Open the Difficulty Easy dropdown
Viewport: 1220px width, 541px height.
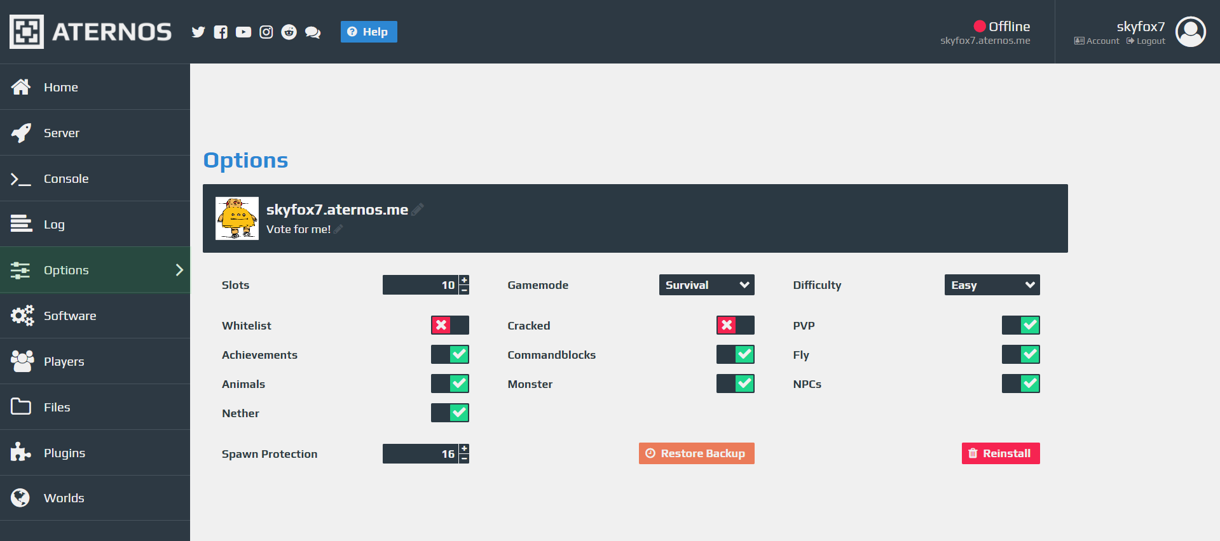tap(992, 285)
